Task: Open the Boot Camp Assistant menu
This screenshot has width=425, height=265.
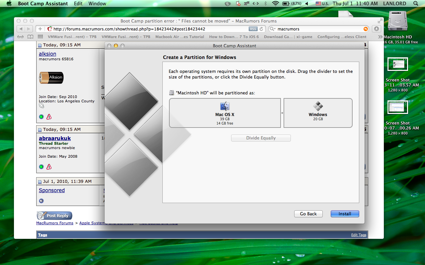Action: [x=43, y=4]
